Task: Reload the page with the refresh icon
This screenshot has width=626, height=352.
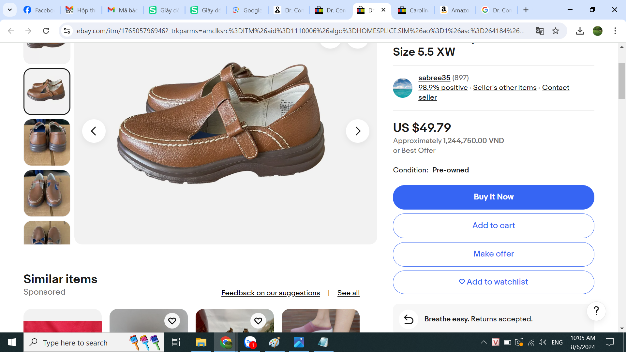Action: click(x=46, y=31)
